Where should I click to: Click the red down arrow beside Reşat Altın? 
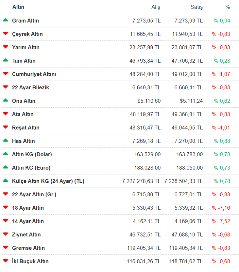click(5, 127)
